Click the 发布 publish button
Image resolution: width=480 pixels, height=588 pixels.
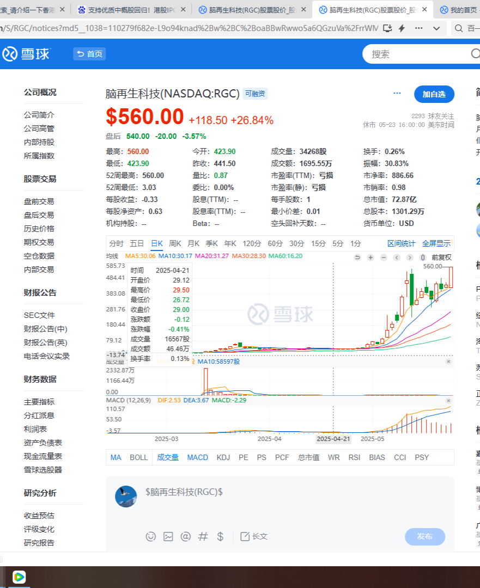coord(425,537)
